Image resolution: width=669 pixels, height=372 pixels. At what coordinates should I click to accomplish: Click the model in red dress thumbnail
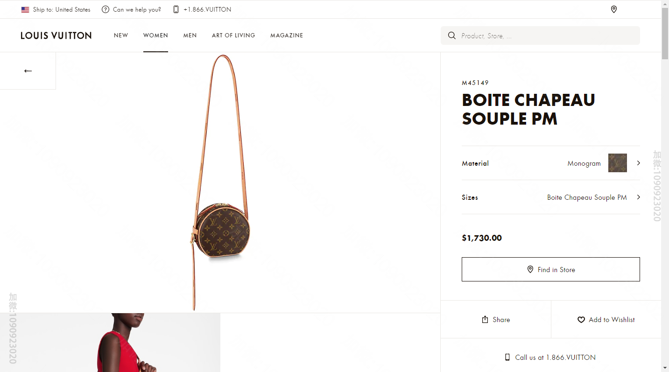(110, 343)
